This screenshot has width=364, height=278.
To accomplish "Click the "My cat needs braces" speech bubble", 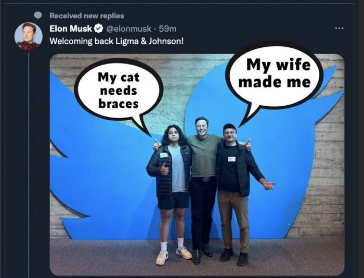I will coord(119,90).
